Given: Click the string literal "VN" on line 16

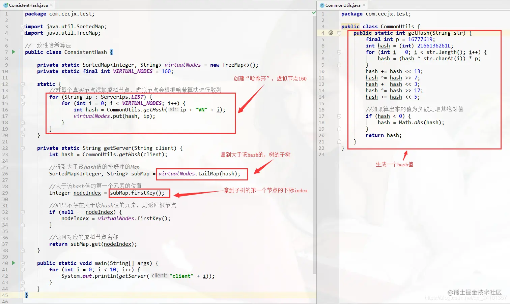Looking at the screenshot, I should 201,110.
